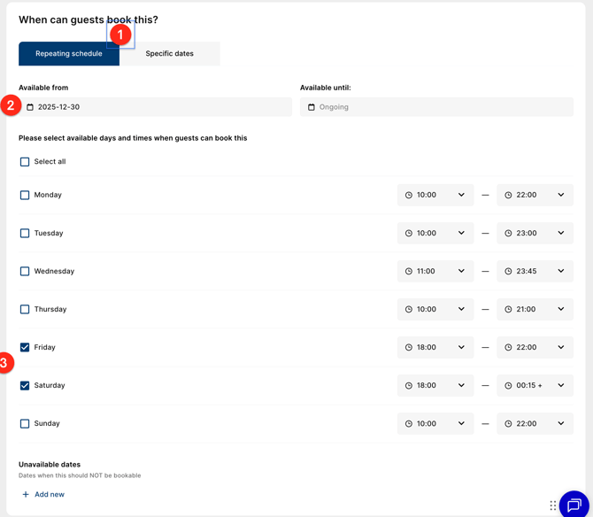Click clock icon in Monday start time

pos(409,195)
